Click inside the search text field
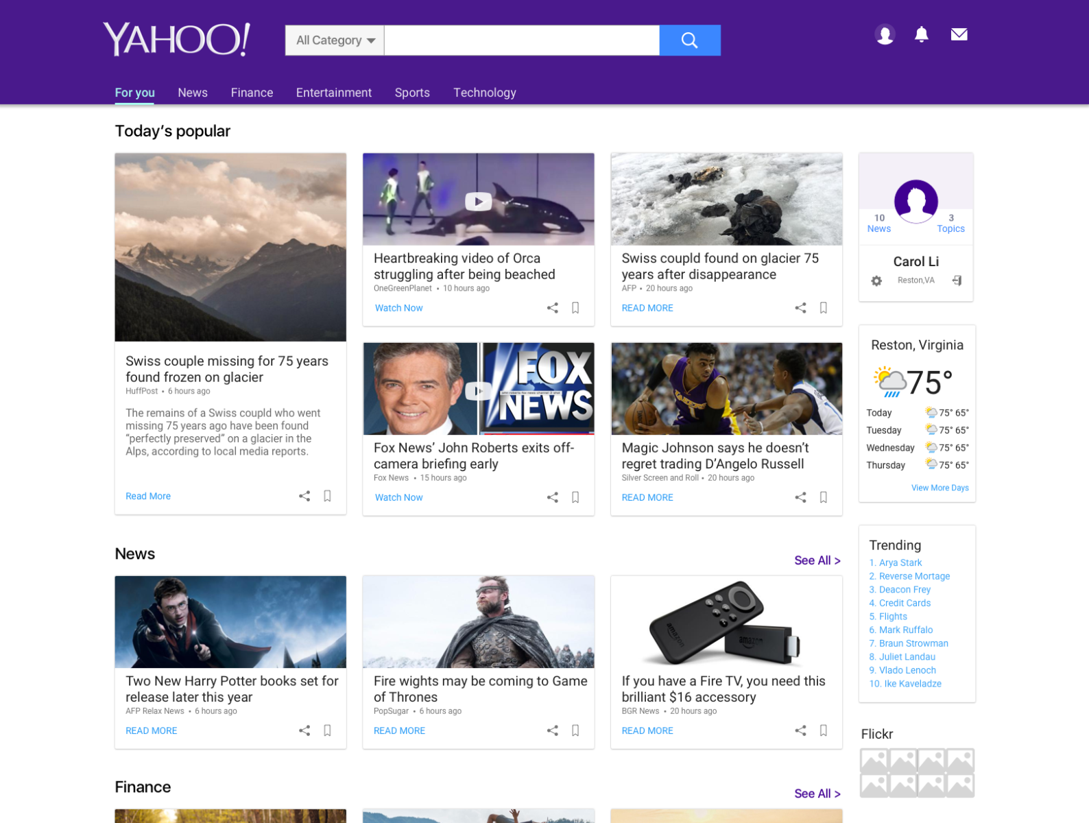The height and width of the screenshot is (823, 1089). point(522,40)
